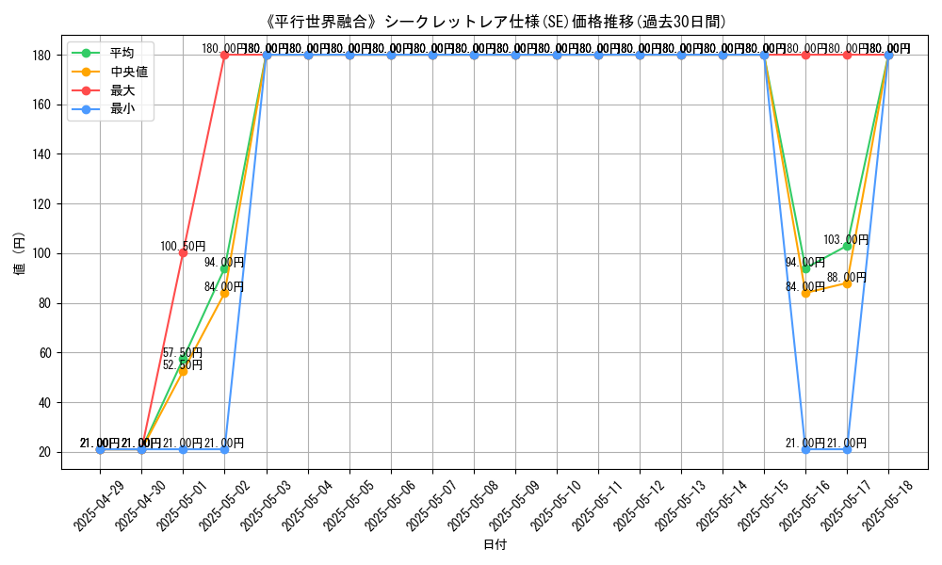
Task: Click the green 平均 point at 2025-05-16
Action: 805,268
